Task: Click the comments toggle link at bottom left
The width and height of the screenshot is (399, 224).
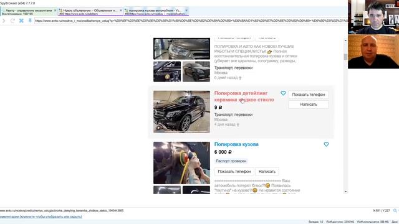Action: pos(41,217)
